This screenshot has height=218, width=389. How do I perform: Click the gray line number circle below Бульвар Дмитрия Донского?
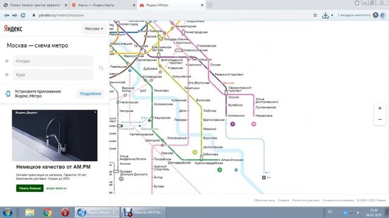point(121,179)
